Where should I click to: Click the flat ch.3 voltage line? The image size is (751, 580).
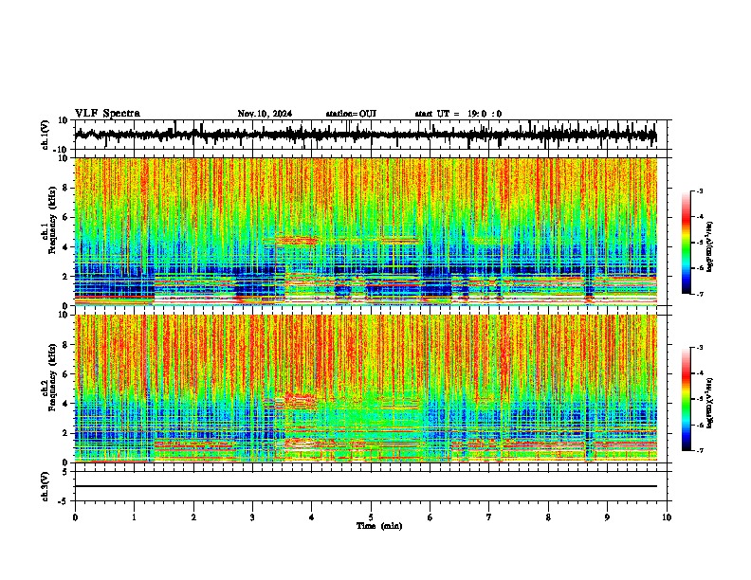pyautogui.click(x=365, y=486)
